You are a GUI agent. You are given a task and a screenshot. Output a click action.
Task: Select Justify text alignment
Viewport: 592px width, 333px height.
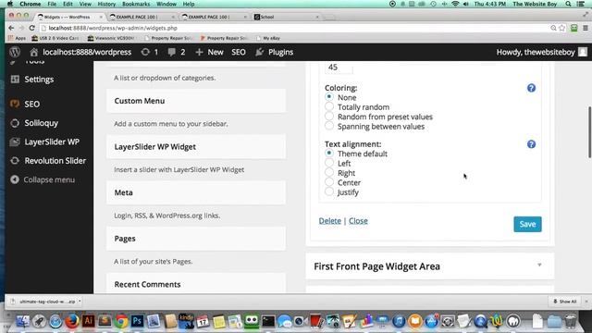(x=329, y=191)
